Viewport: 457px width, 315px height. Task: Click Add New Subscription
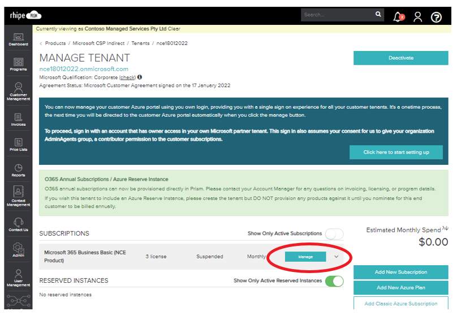[x=401, y=272]
